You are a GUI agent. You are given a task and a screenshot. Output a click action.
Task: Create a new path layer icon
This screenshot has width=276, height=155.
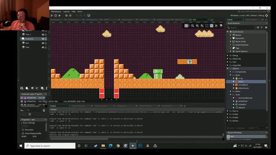(37, 88)
